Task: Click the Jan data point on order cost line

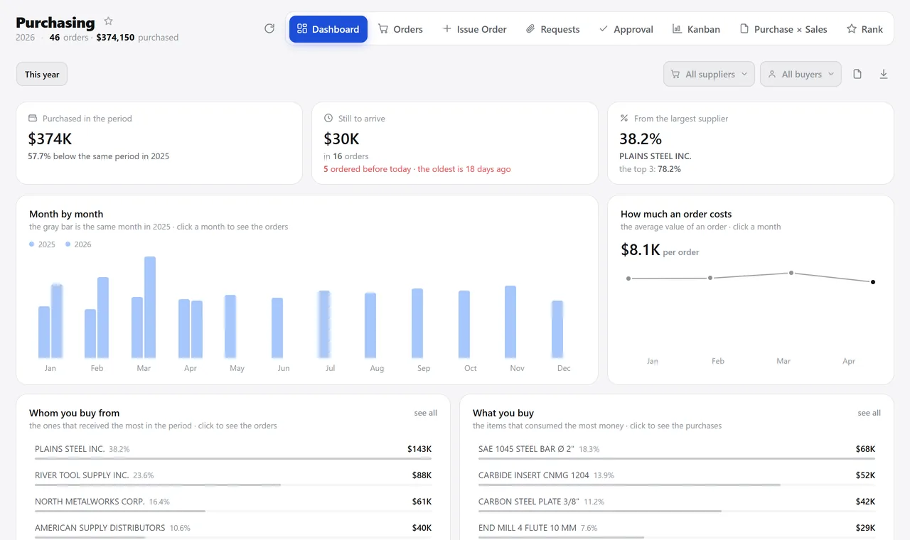Action: point(628,279)
